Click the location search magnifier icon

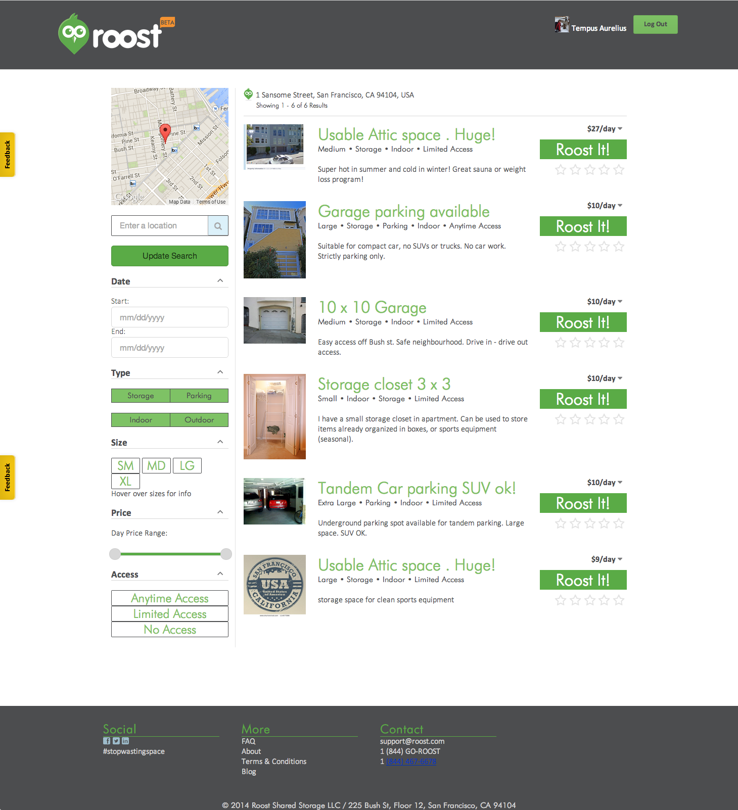point(218,226)
